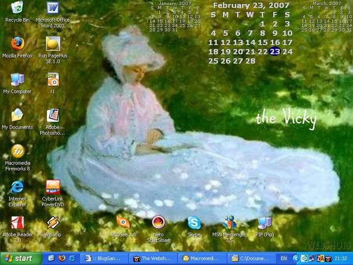This screenshot has width=353, height=265.
Task: Open Winamp desktop icon
Action: (53, 226)
